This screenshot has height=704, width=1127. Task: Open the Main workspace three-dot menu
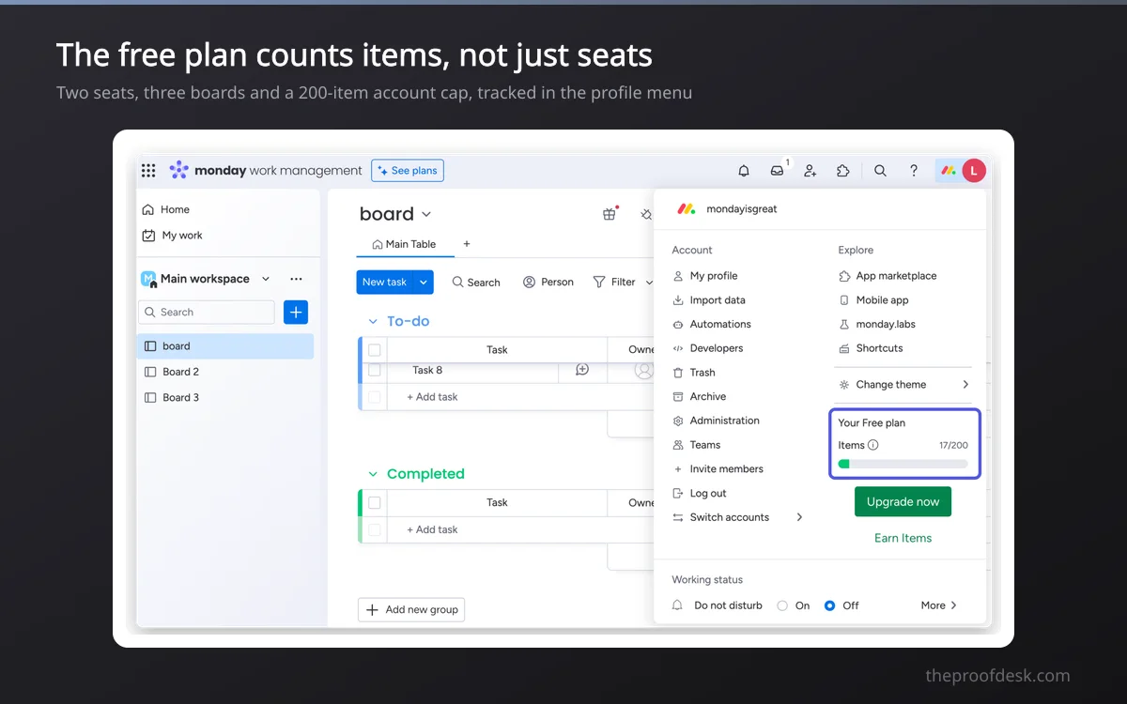coord(297,279)
